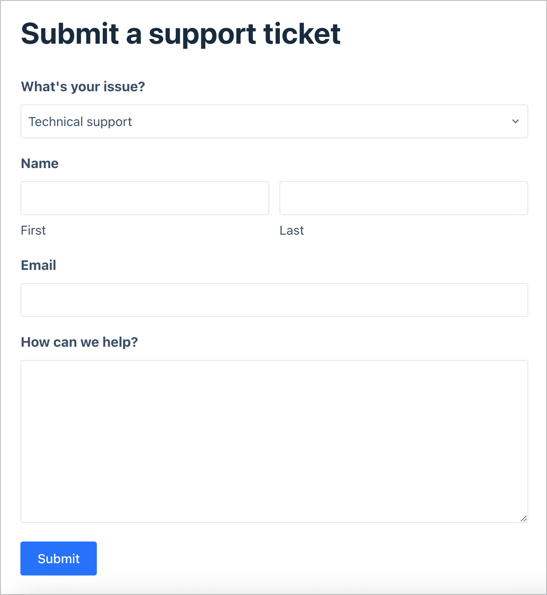Click the 'Submit a support ticket' title

180,35
